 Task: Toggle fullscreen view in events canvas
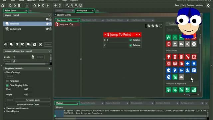[x=161, y=26]
